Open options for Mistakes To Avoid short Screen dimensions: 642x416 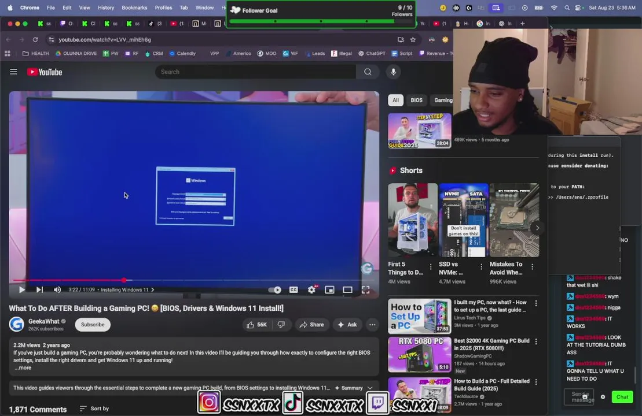(x=532, y=267)
